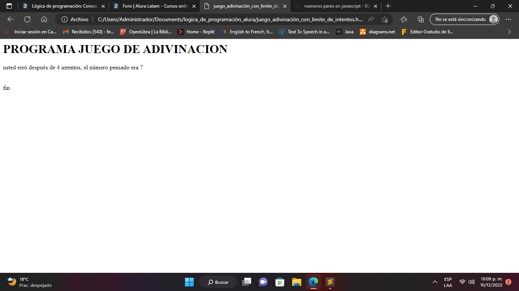Click the No se está sincronizando profile button

pos(464,19)
